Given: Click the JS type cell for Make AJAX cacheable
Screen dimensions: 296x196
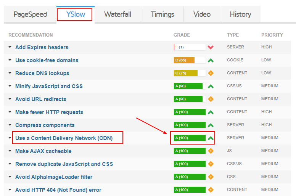Looking at the screenshot, I should point(229,151).
